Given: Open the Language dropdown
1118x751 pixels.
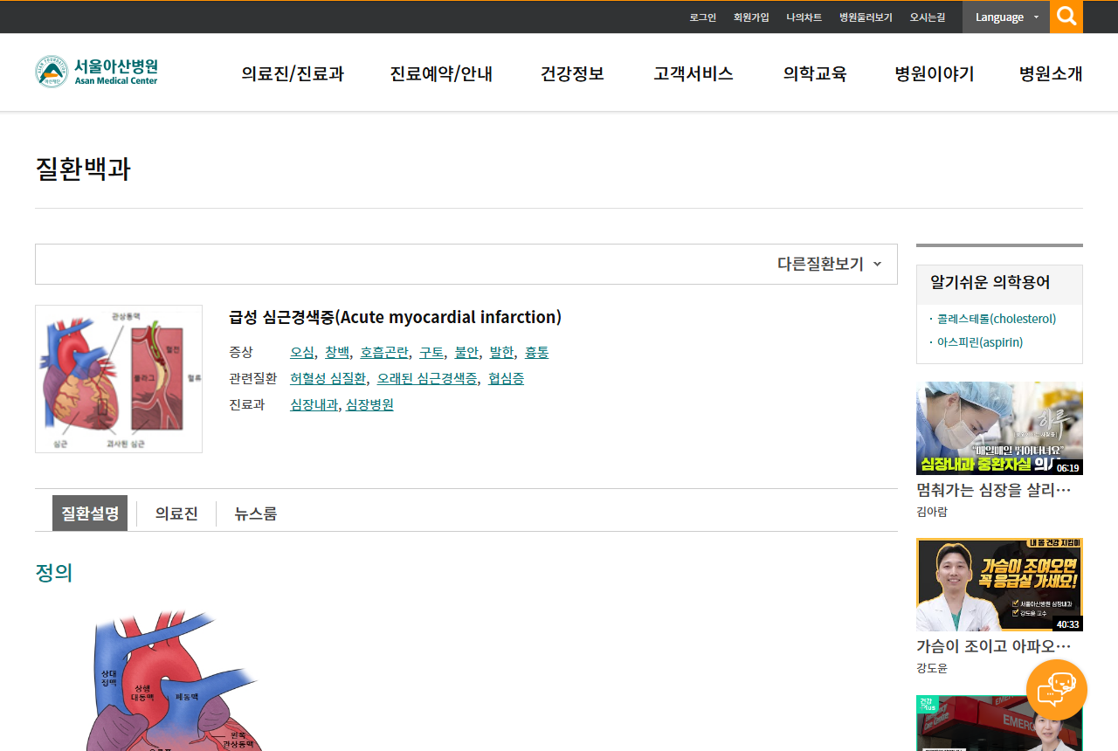Looking at the screenshot, I should click(1006, 17).
